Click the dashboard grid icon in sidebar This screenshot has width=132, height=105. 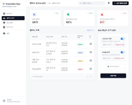point(4,14)
